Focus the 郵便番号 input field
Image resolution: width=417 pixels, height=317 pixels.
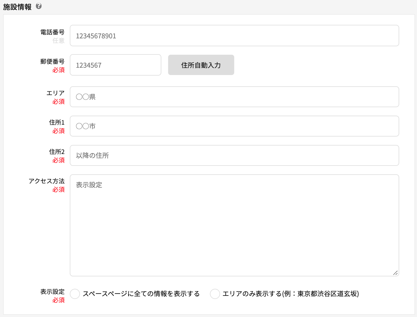[x=116, y=65]
